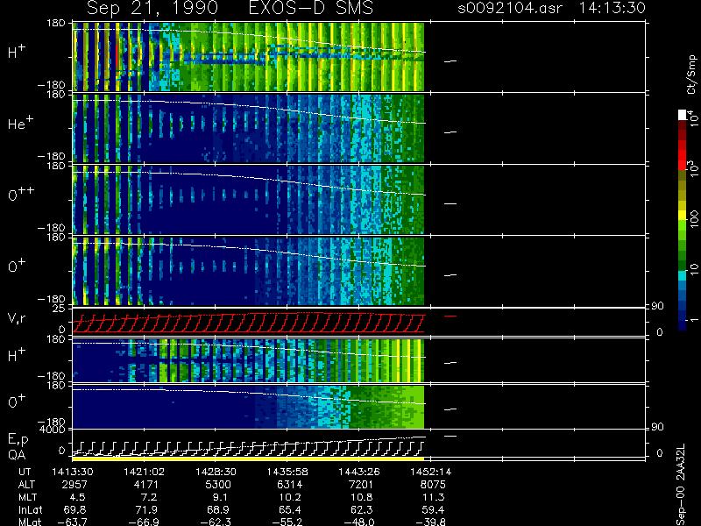Click the InLat value '65.4'
701x526 pixels.
(290, 510)
